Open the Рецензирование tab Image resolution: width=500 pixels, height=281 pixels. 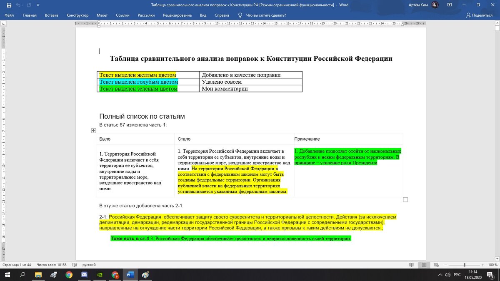click(177, 15)
